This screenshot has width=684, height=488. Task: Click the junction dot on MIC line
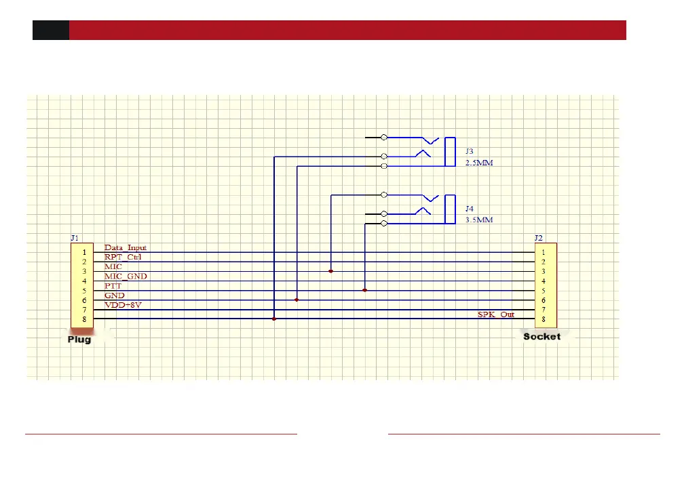[330, 271]
